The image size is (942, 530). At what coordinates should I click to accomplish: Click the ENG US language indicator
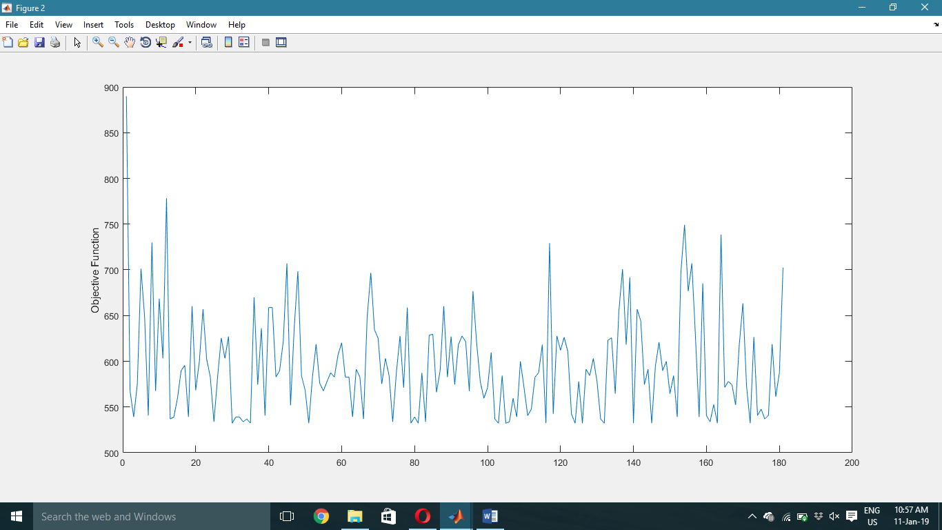click(872, 516)
